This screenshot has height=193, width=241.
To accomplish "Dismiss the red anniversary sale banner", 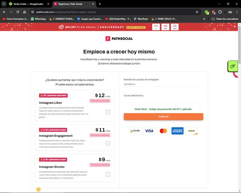I will click(x=235, y=27).
